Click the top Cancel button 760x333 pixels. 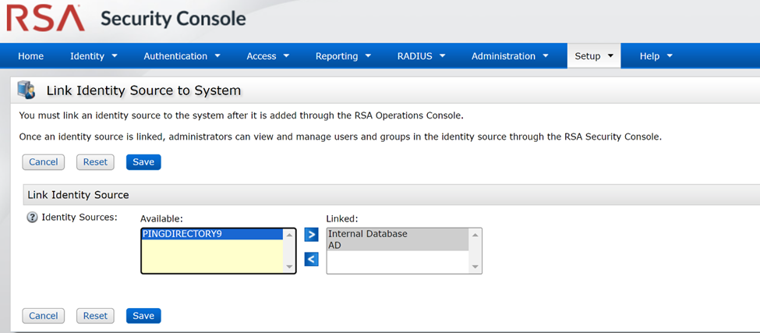[x=44, y=162]
